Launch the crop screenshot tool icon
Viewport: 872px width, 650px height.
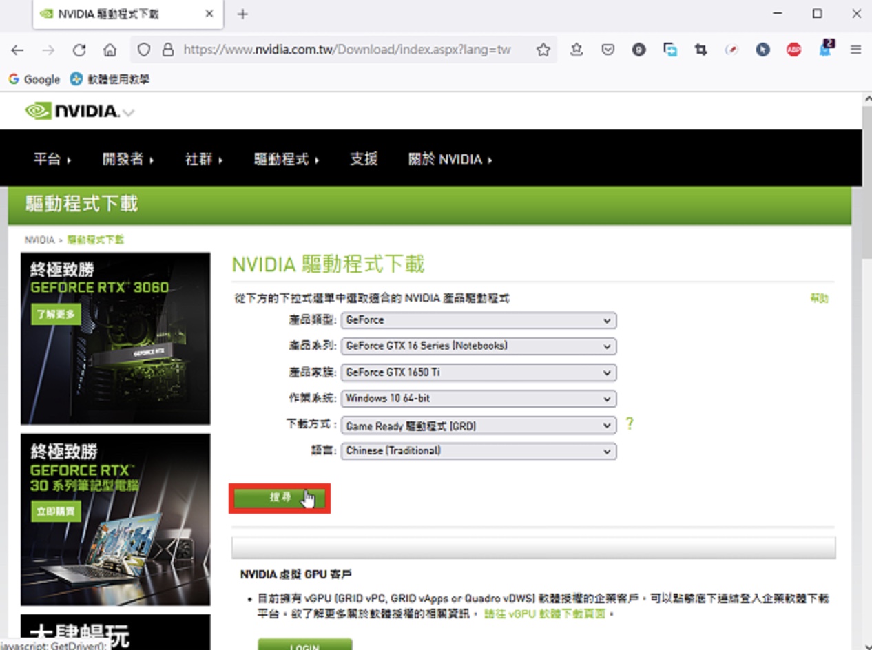click(x=701, y=50)
